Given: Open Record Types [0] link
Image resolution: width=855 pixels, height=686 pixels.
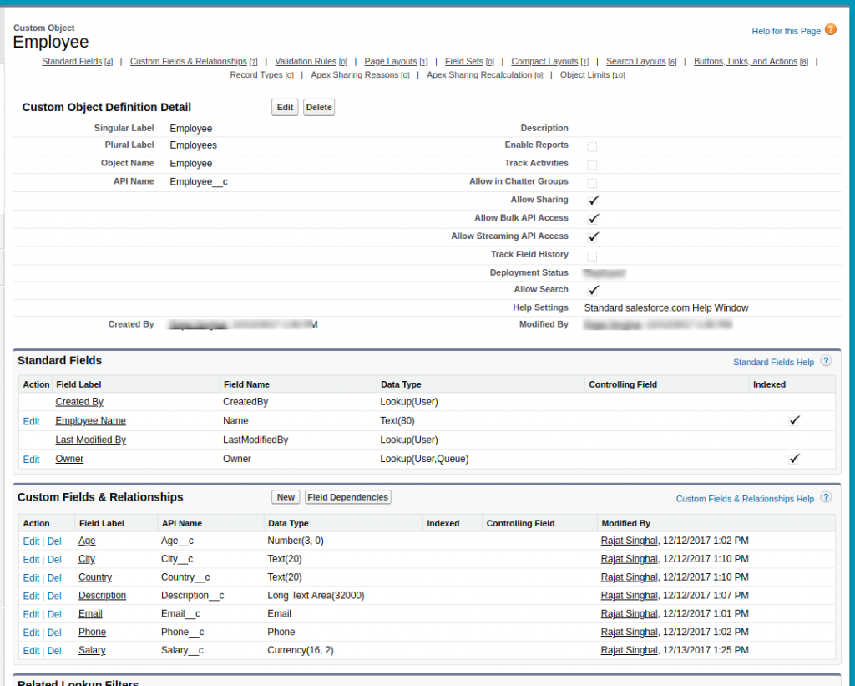Looking at the screenshot, I should (261, 75).
